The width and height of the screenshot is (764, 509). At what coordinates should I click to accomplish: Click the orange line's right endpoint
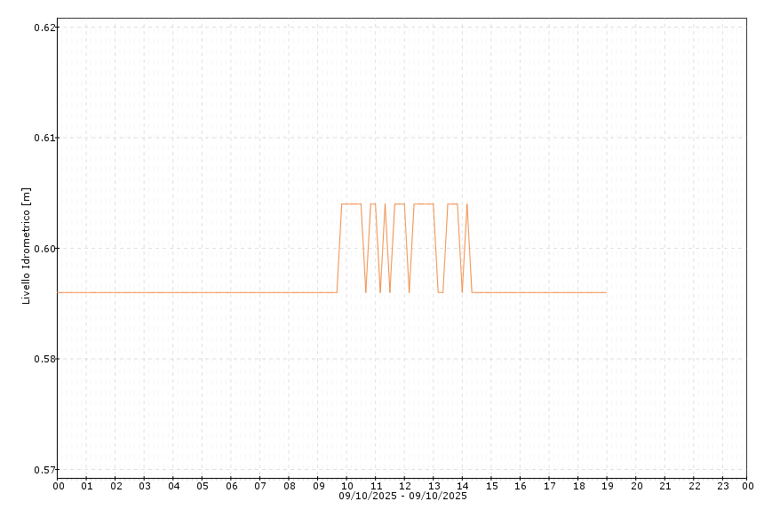pos(606,292)
